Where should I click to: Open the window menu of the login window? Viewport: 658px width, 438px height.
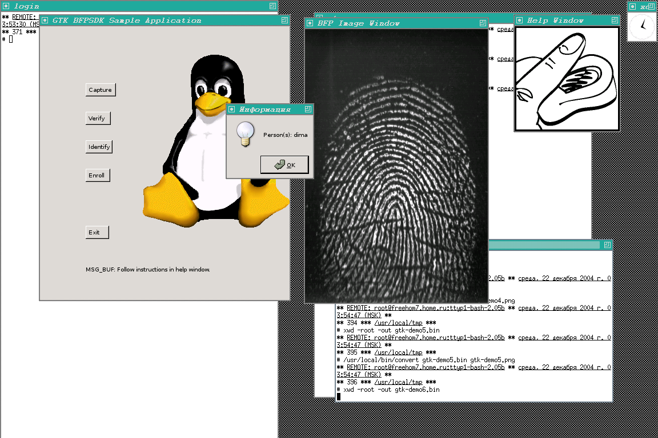point(6,6)
